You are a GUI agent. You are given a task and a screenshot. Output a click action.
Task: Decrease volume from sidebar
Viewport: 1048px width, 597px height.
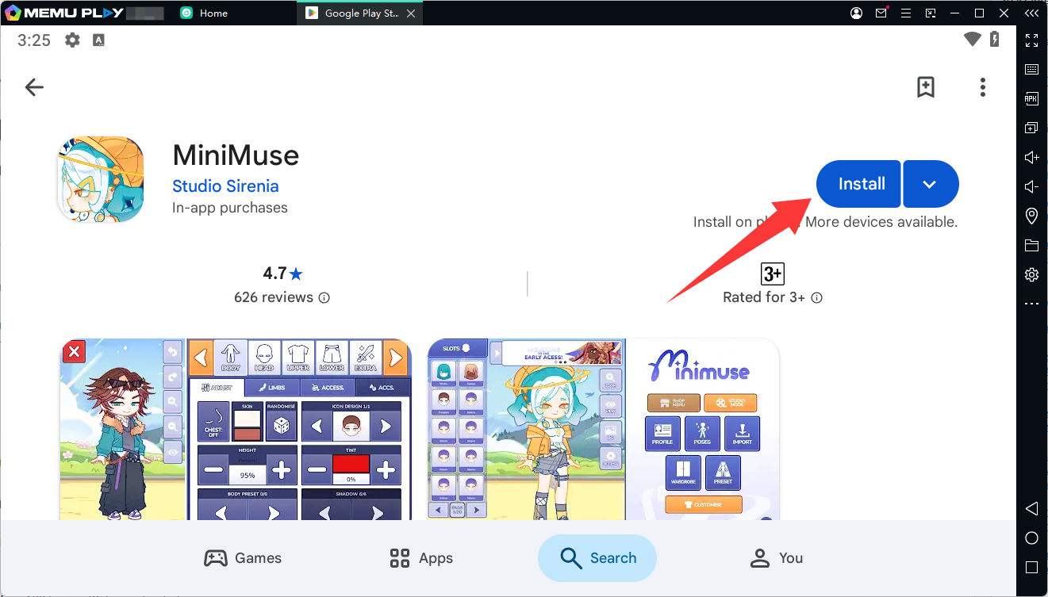tap(1031, 186)
